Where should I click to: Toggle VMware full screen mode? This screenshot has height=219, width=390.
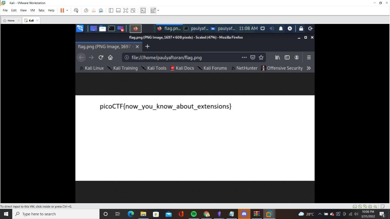[126, 10]
